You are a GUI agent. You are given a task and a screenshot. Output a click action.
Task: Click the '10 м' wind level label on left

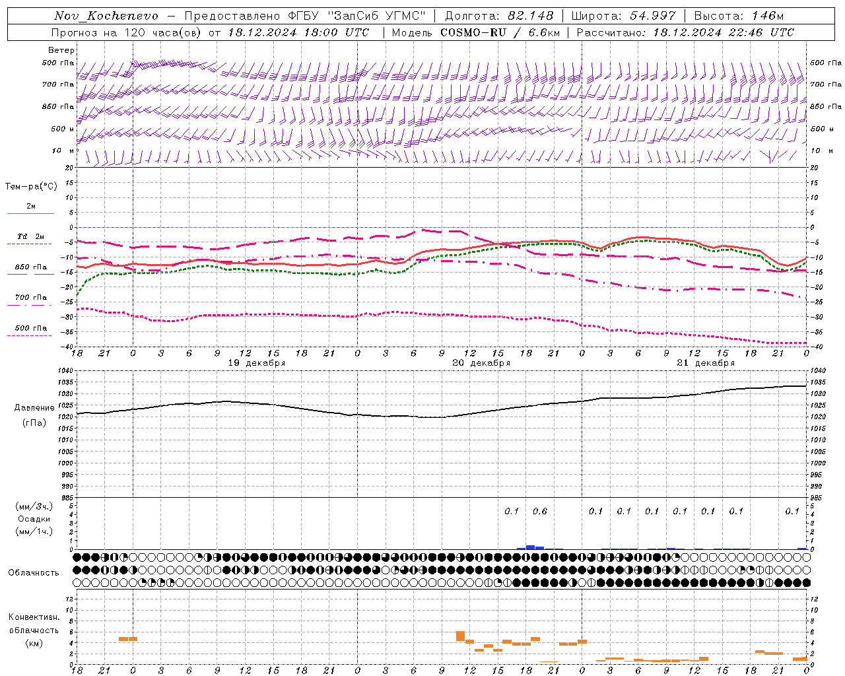tap(63, 151)
